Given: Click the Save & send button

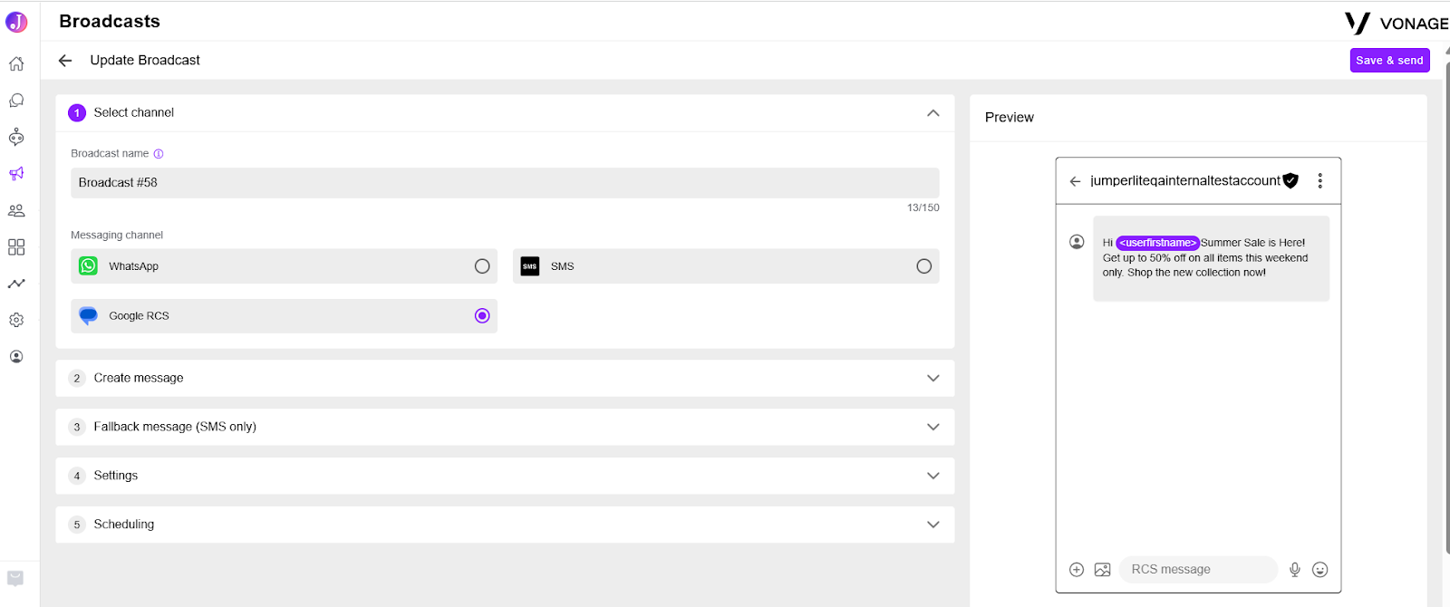Looking at the screenshot, I should 1389,61.
